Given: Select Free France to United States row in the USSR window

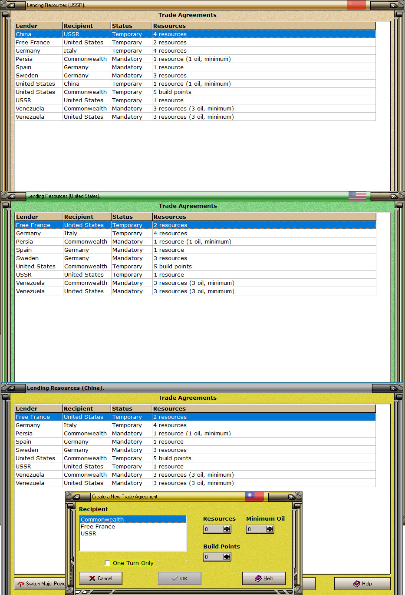Looking at the screenshot, I should (x=195, y=42).
